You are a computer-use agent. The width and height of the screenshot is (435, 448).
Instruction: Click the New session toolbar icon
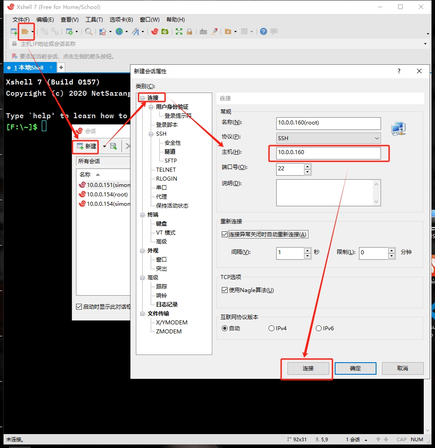click(x=14, y=31)
